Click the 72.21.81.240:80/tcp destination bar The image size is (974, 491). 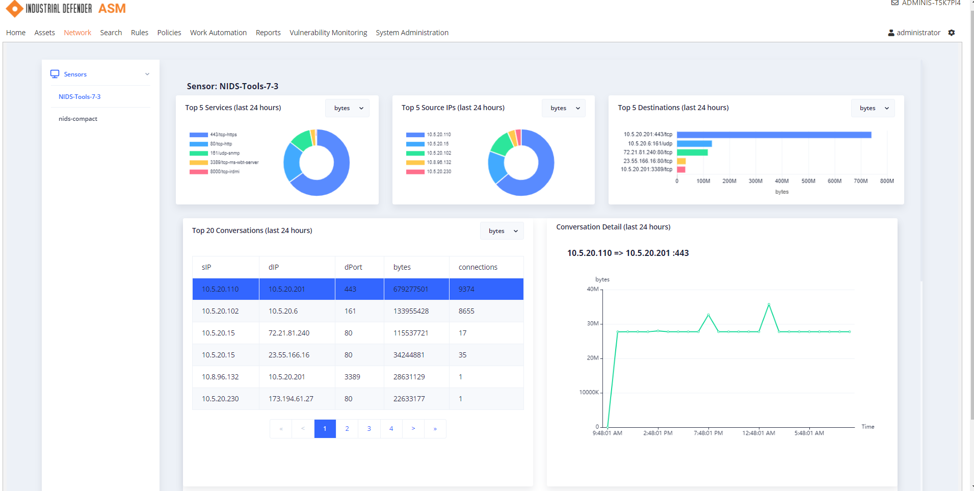(692, 152)
